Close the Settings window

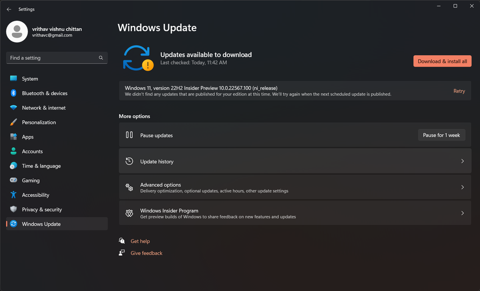point(472,6)
